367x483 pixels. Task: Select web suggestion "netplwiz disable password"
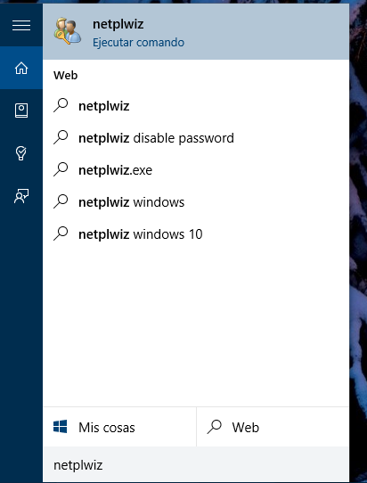(x=196, y=138)
